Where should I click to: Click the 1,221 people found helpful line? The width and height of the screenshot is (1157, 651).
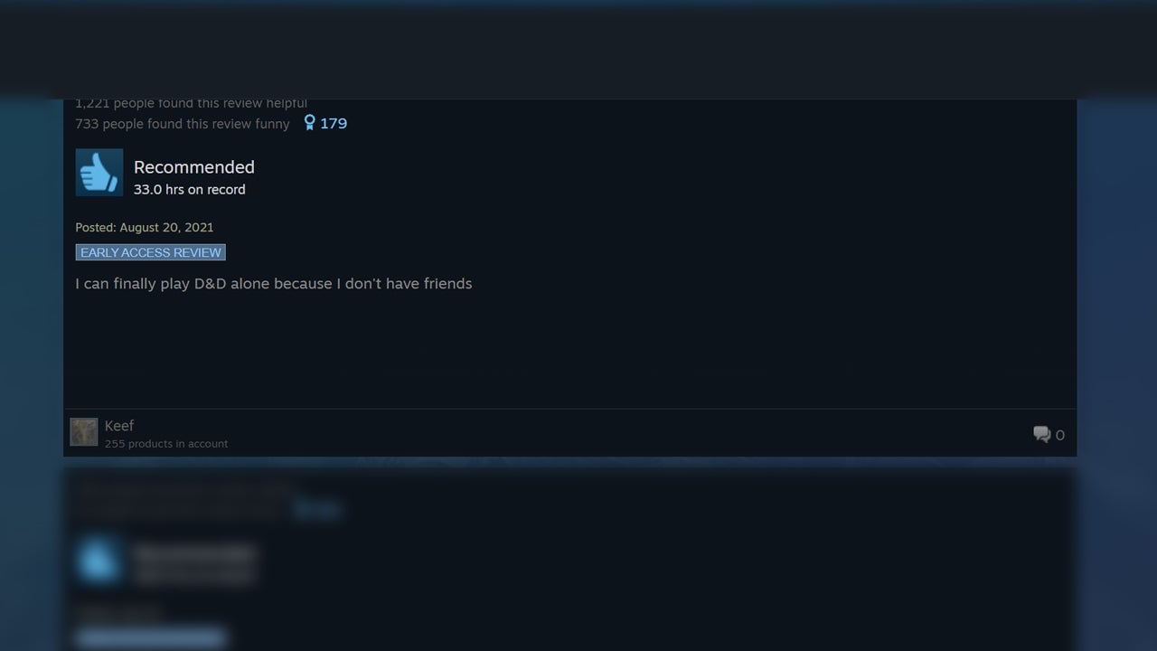192,103
